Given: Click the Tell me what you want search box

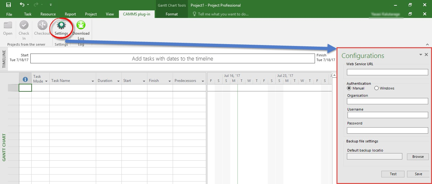Looking at the screenshot, I should (x=223, y=14).
